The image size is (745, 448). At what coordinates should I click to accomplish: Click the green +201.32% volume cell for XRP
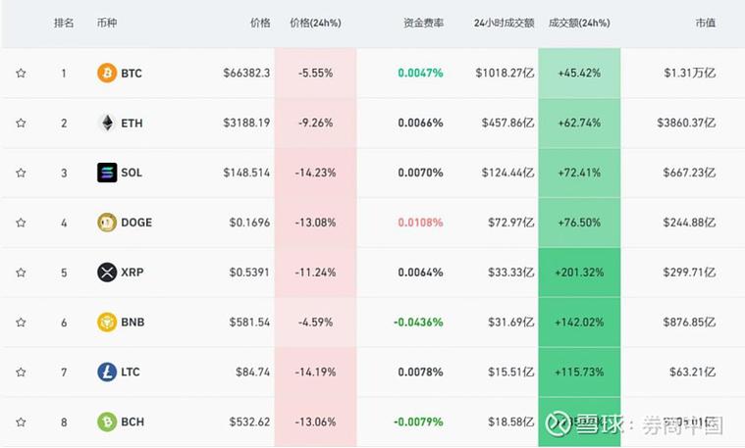click(579, 273)
